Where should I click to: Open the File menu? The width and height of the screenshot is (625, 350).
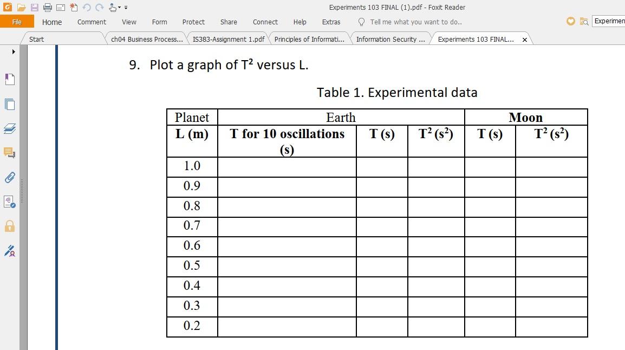click(x=17, y=22)
